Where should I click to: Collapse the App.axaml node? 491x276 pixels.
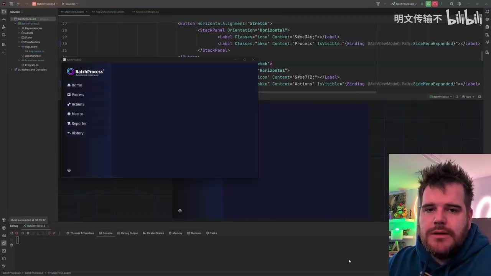coord(18,47)
